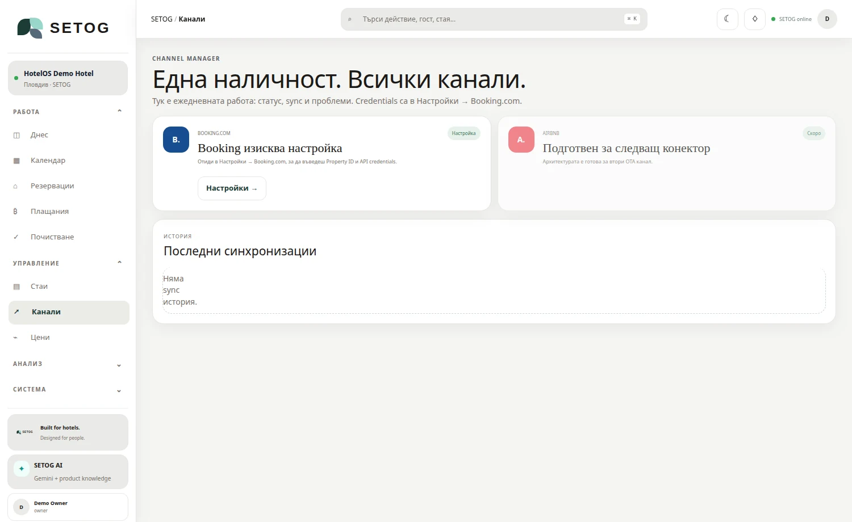
Task: Click Канали in breadcrumb
Action: click(x=192, y=19)
